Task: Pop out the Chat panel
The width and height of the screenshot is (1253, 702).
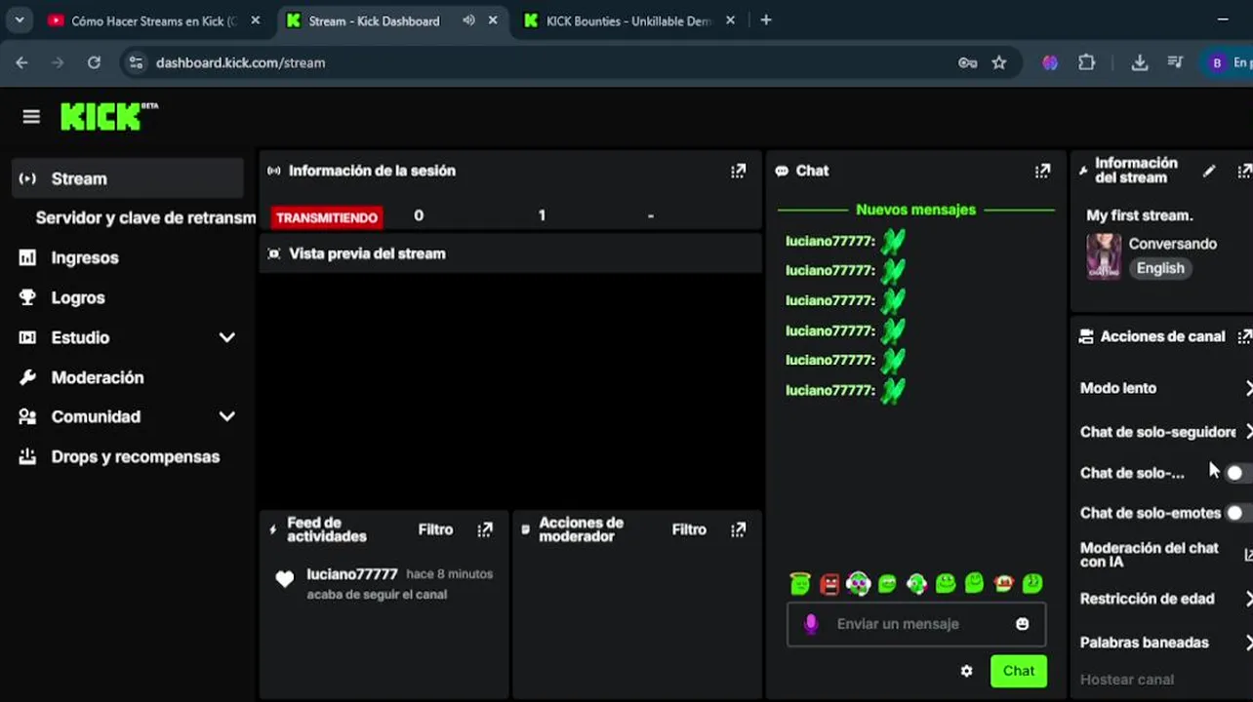Action: (x=1042, y=171)
